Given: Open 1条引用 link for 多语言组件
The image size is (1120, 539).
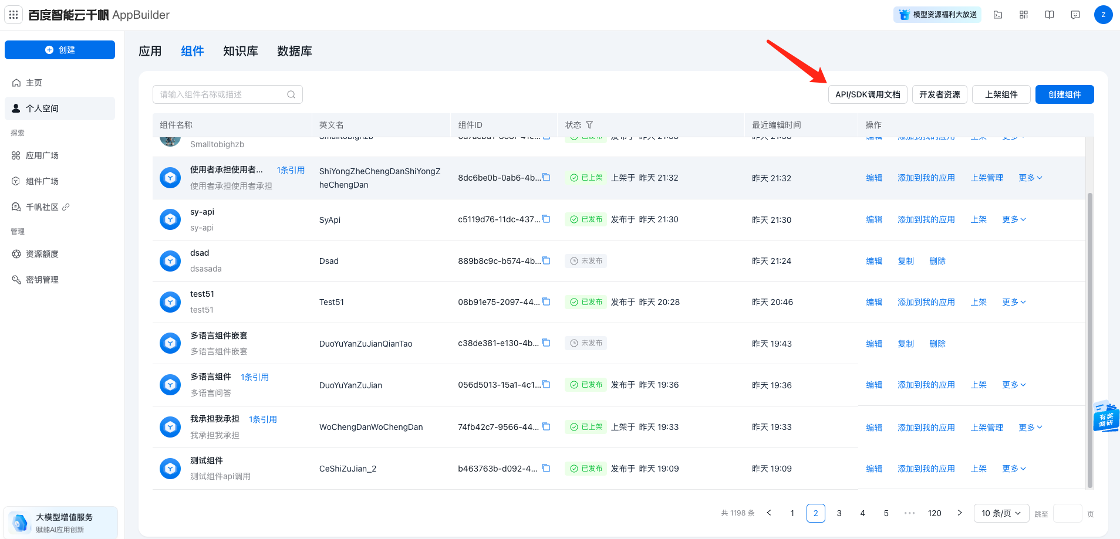Looking at the screenshot, I should click(x=255, y=377).
